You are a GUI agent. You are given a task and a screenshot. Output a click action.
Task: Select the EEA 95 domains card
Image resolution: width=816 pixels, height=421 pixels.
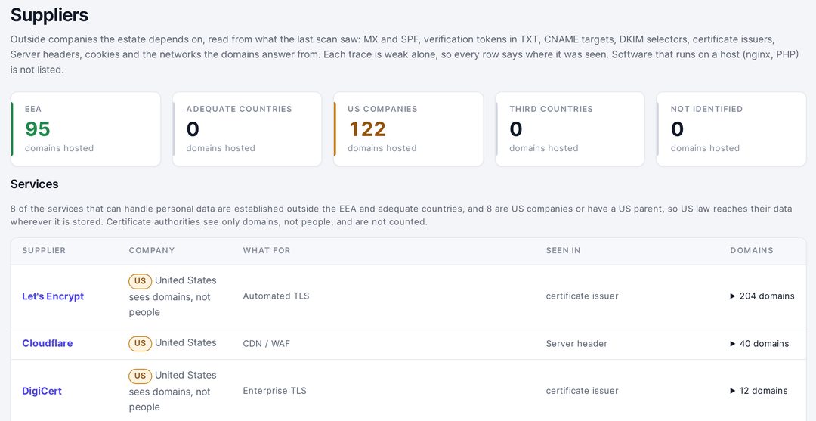pos(86,129)
